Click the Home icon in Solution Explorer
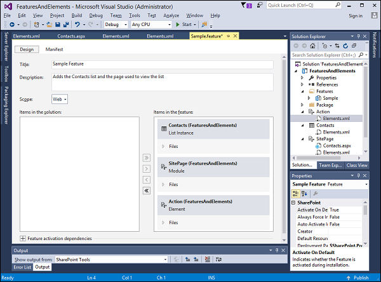The width and height of the screenshot is (381, 282). coord(312,46)
